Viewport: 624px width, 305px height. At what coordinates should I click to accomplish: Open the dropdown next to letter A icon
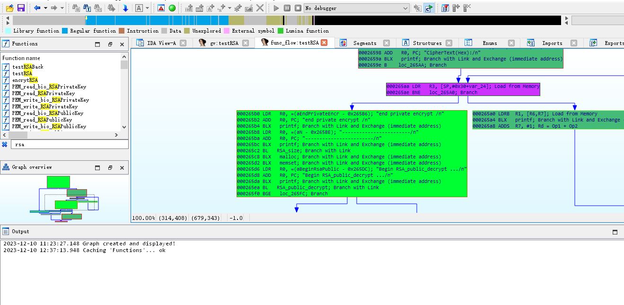tap(148, 8)
